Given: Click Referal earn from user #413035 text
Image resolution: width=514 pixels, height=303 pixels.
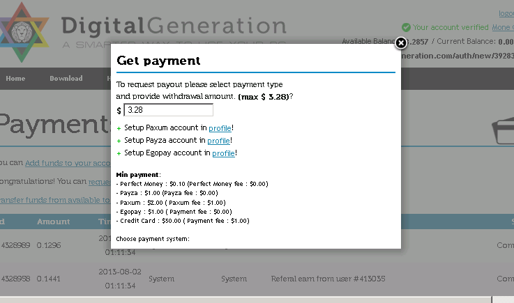Looking at the screenshot, I should click(328, 279).
